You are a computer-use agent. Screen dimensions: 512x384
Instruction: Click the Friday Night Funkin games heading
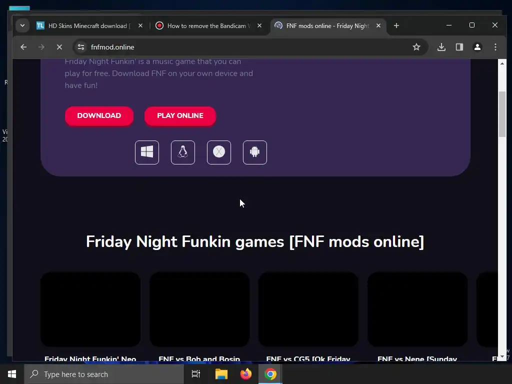pyautogui.click(x=255, y=242)
